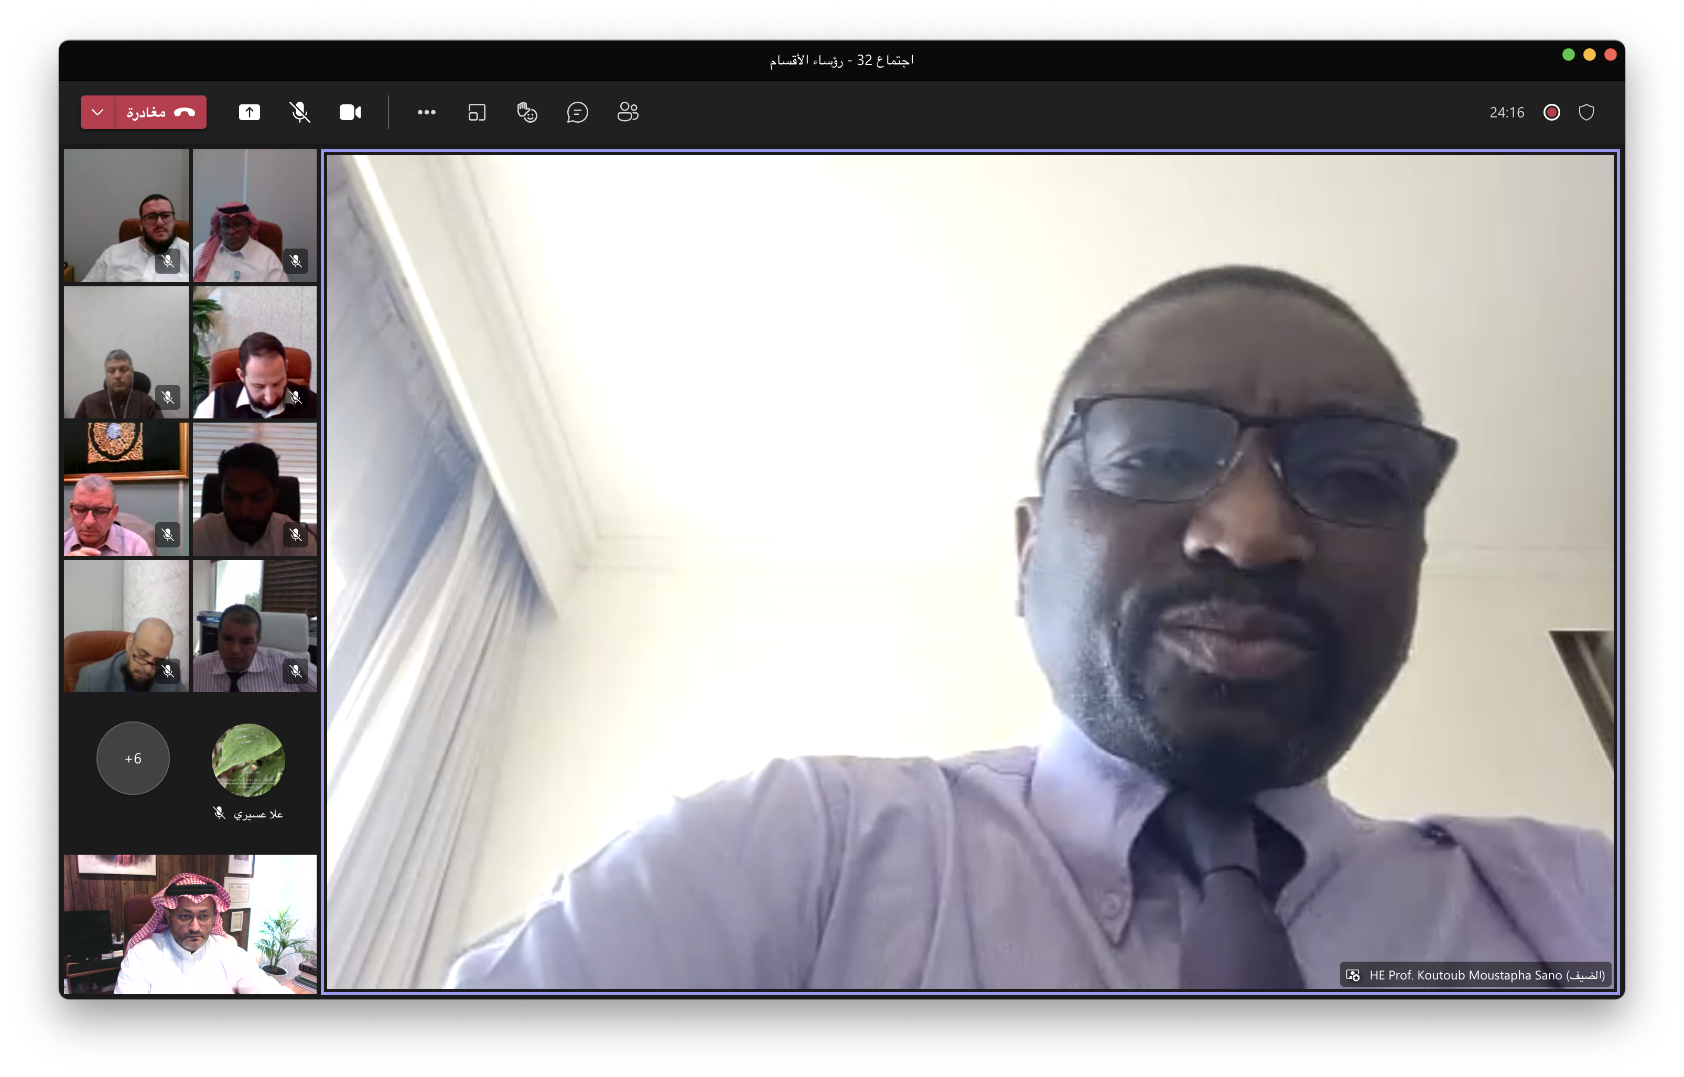Click muted mic icon on striped shirt thumbnail

(x=296, y=671)
